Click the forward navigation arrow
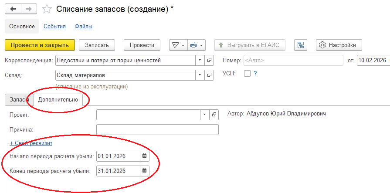The image size is (390, 193). coord(29,9)
